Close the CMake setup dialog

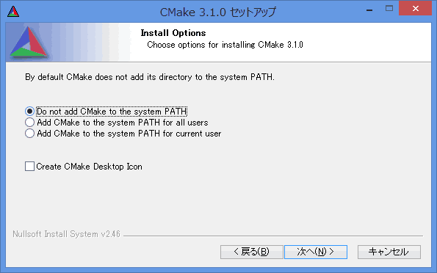coord(415,9)
